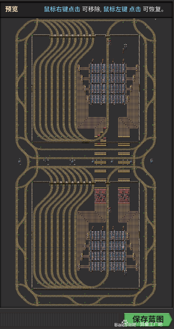Select the leftmost train stop in the top stop row
The image size is (174, 329).
click(x=55, y=35)
